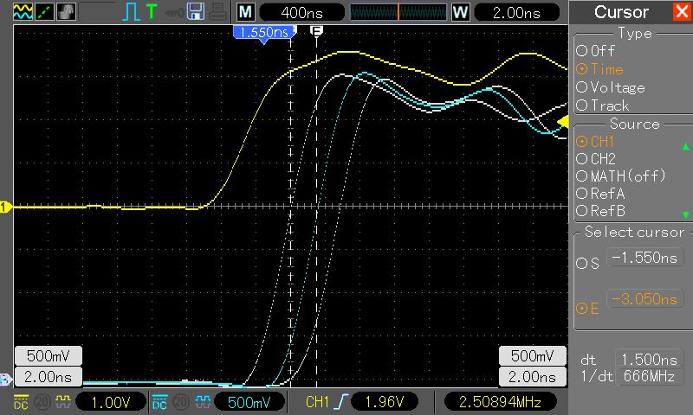The width and height of the screenshot is (693, 415).
Task: Click the floppy disk save icon
Action: [196, 12]
